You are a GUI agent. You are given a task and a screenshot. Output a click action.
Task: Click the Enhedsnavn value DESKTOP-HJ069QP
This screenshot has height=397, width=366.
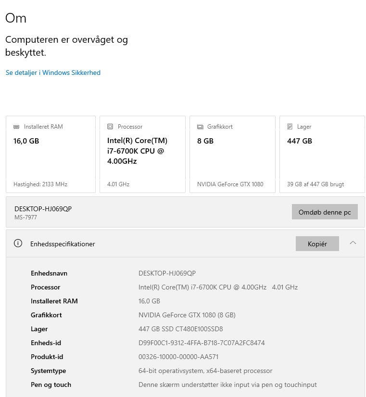pyautogui.click(x=167, y=273)
